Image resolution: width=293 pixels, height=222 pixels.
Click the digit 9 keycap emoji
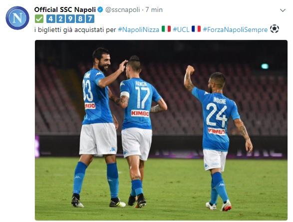[70, 19]
